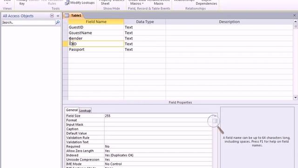Click the Rename/Delete Macro button
298x168 pixels.
click(158, 2)
